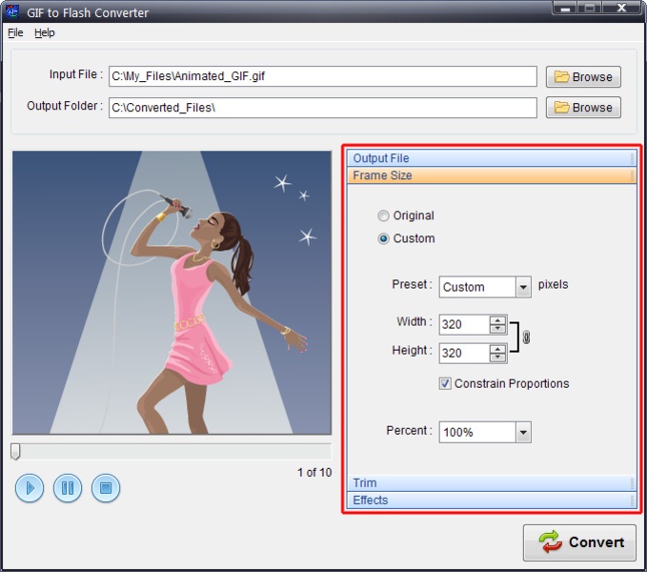Screen dimensions: 647x572
Task: Open the Percent dropdown
Action: click(523, 432)
